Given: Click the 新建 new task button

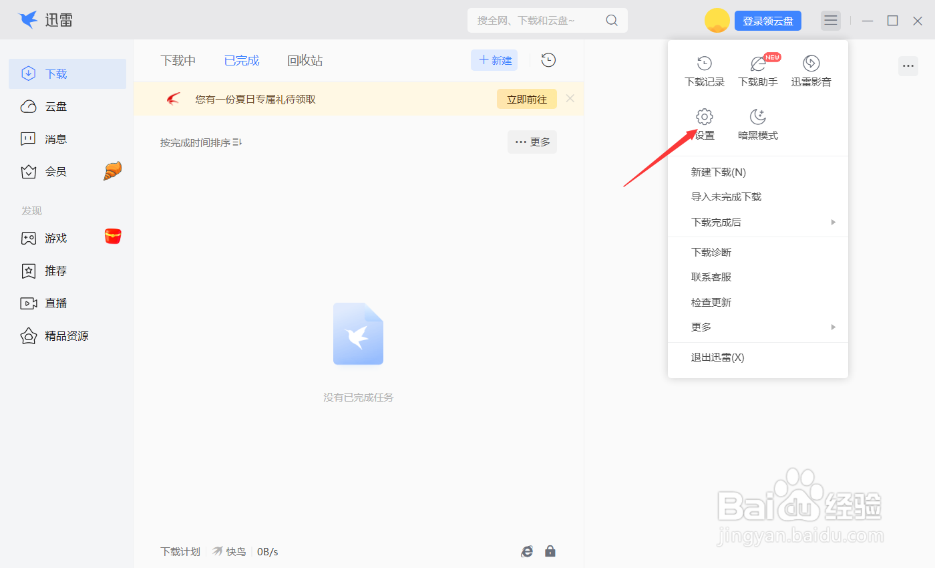Looking at the screenshot, I should (494, 60).
